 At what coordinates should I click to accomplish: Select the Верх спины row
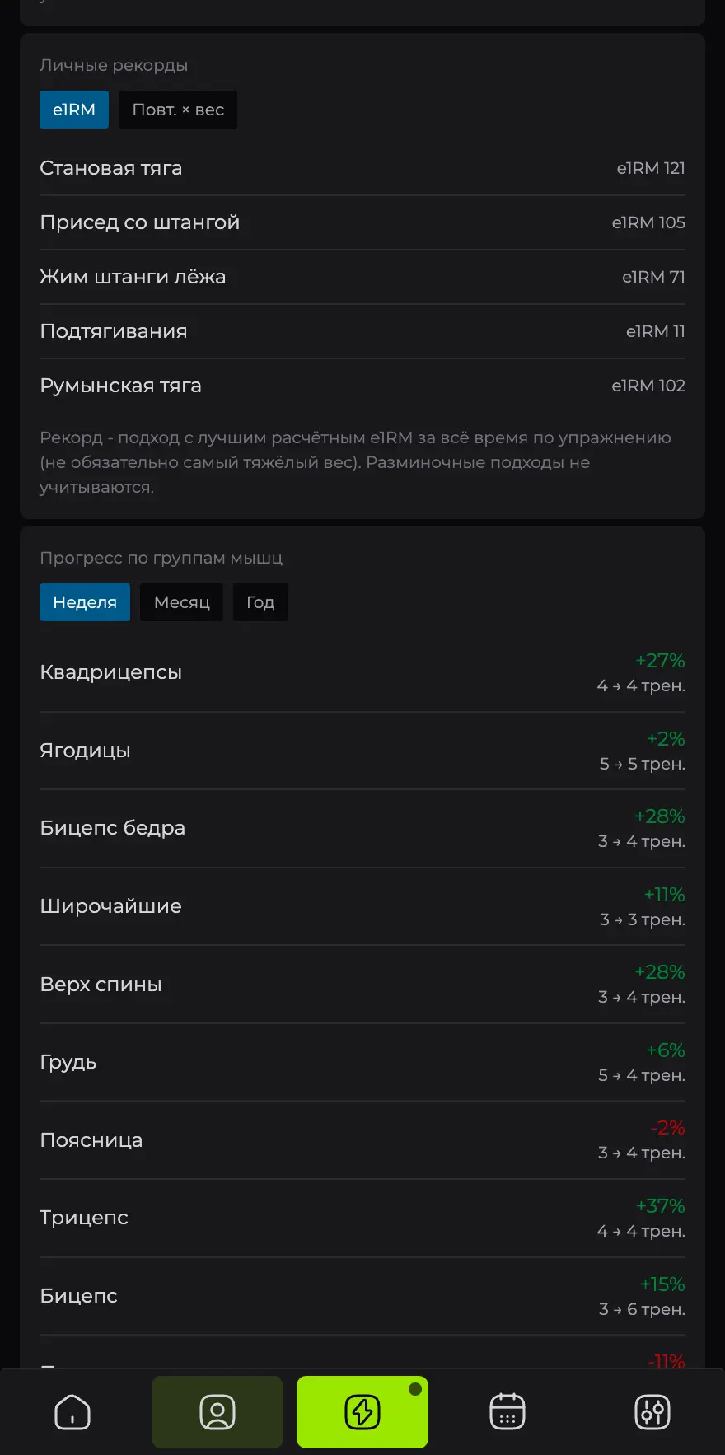pos(362,985)
